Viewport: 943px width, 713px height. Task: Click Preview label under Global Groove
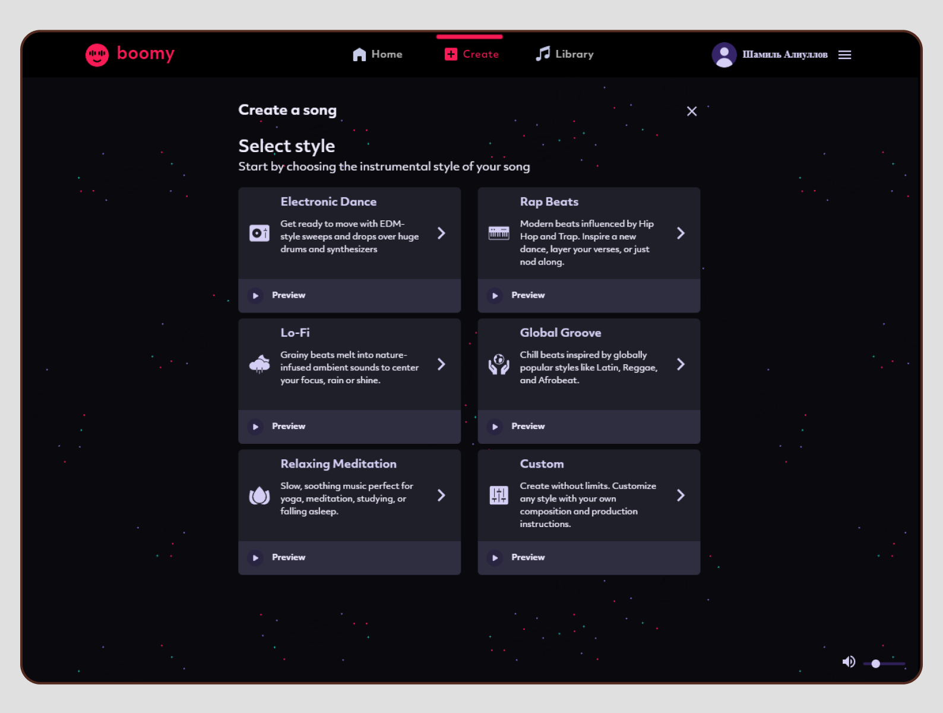point(528,427)
